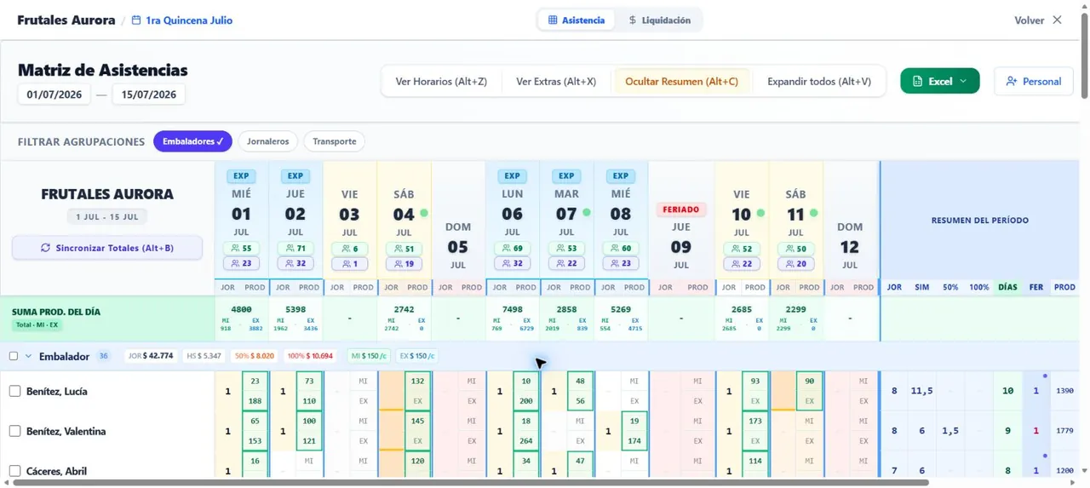Click the green people badge showing 69 on 06 Jul
This screenshot has width=1090, height=488.
click(x=513, y=249)
